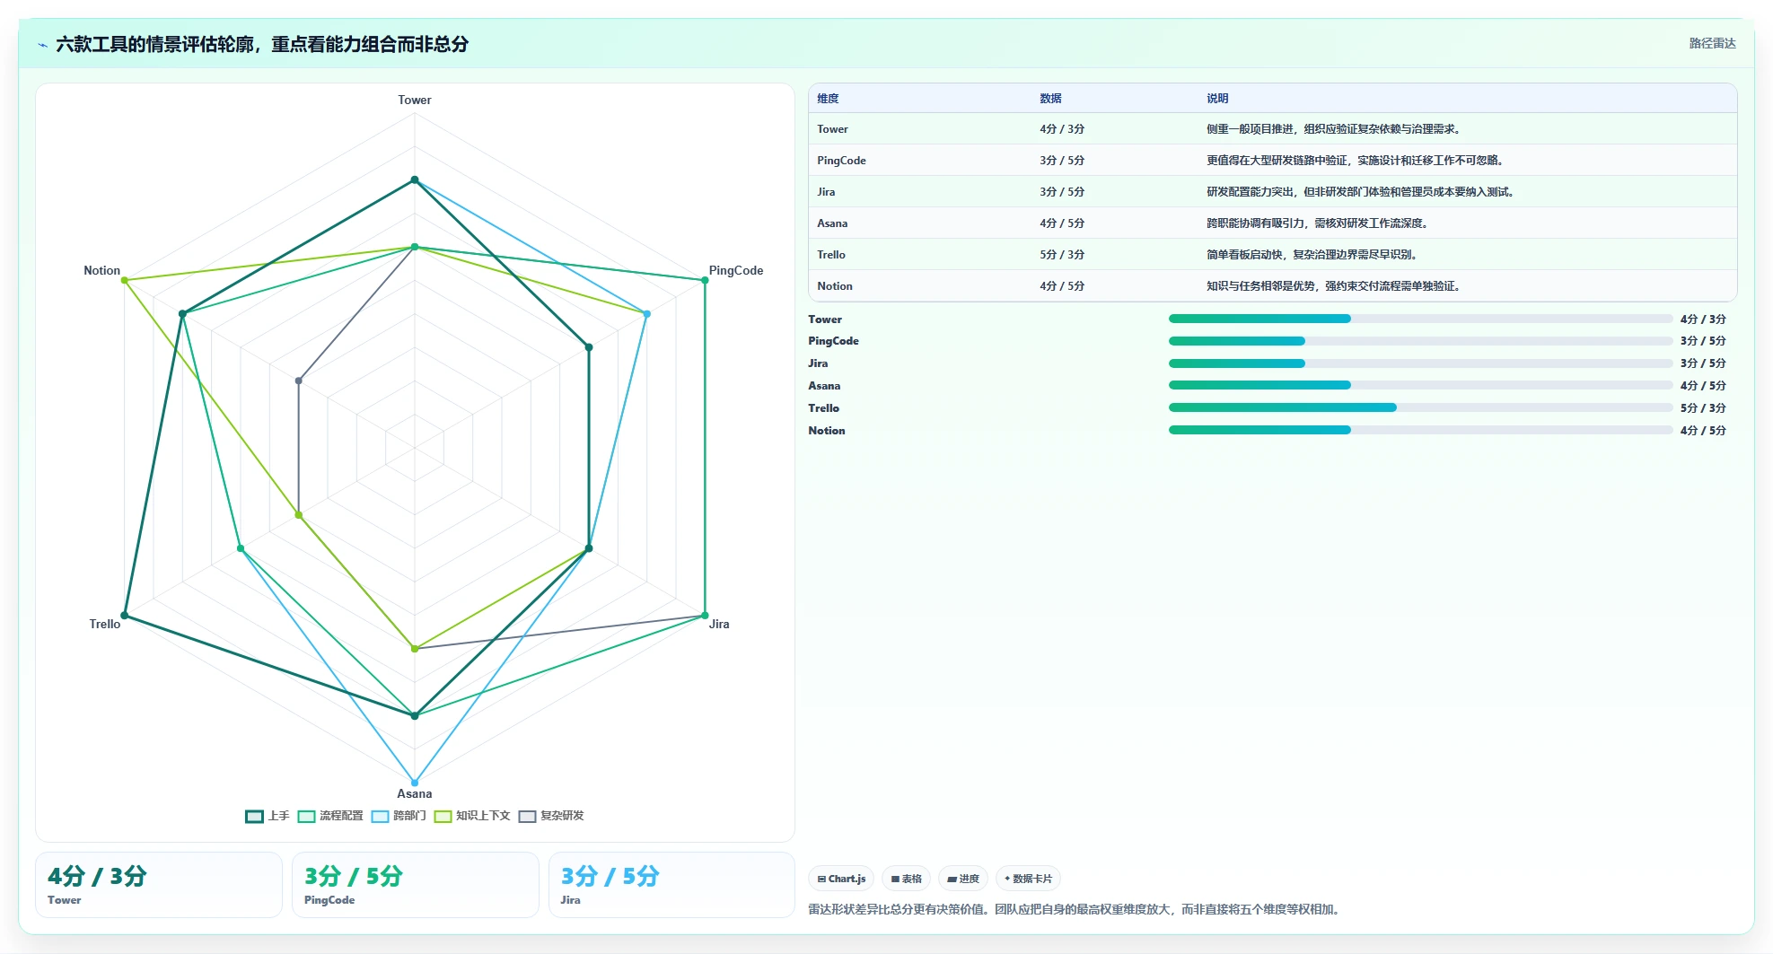Click the description starting 更值得在大型研发链路
Screen dimensions: 1773x954
(1356, 161)
